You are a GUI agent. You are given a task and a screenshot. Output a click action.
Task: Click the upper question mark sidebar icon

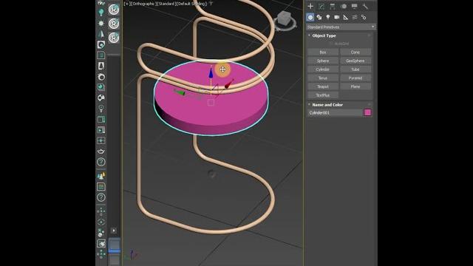(101, 163)
